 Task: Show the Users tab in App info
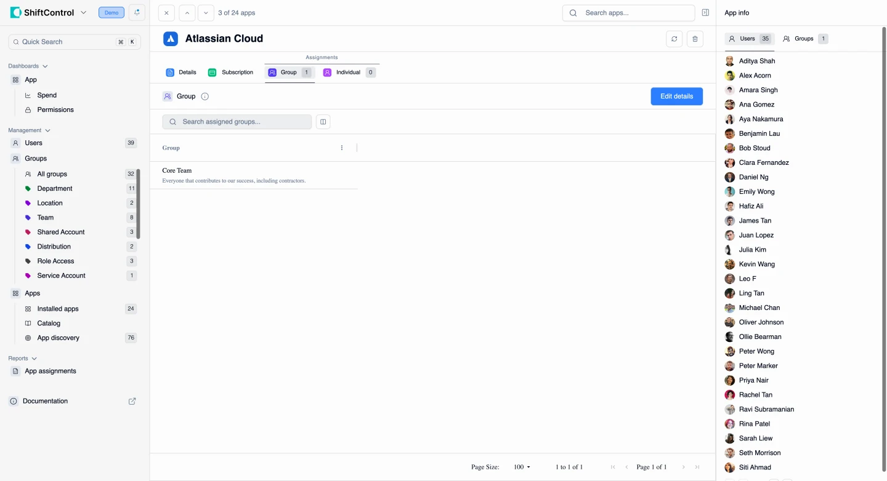pos(749,39)
